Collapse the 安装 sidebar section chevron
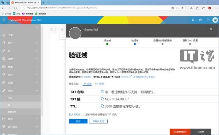 click(37, 91)
